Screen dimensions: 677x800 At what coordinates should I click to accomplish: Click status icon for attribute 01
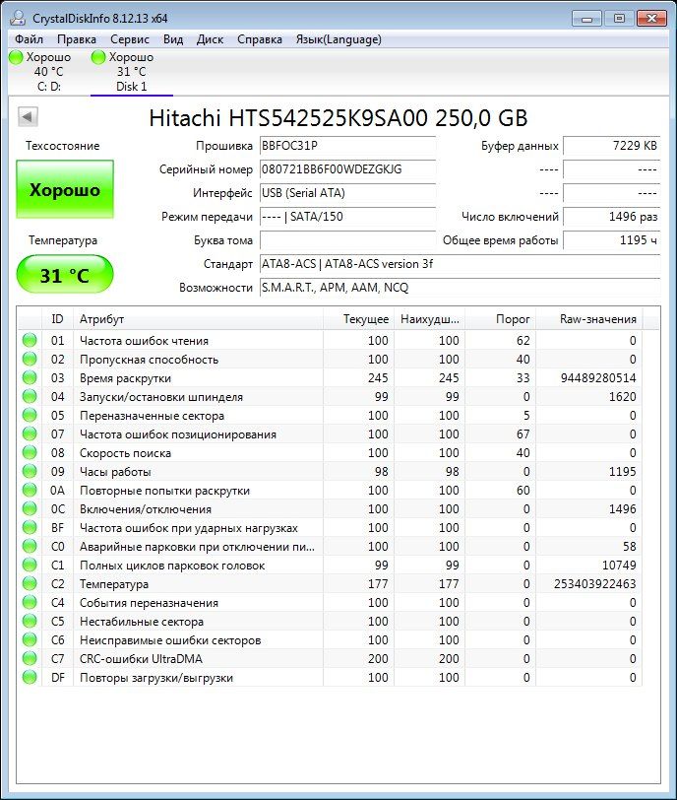click(30, 340)
